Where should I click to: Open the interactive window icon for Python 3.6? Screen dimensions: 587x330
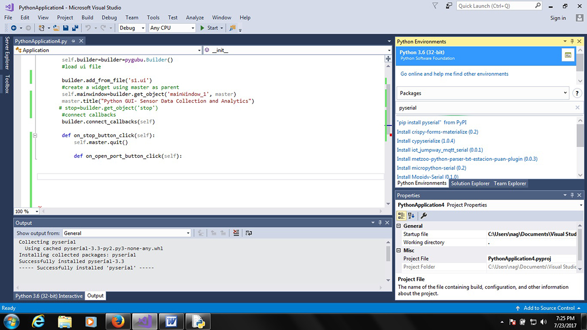568,55
